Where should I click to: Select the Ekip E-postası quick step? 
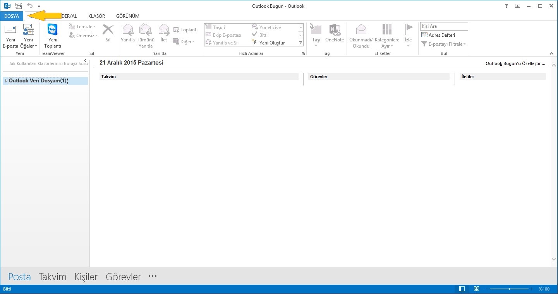[223, 35]
